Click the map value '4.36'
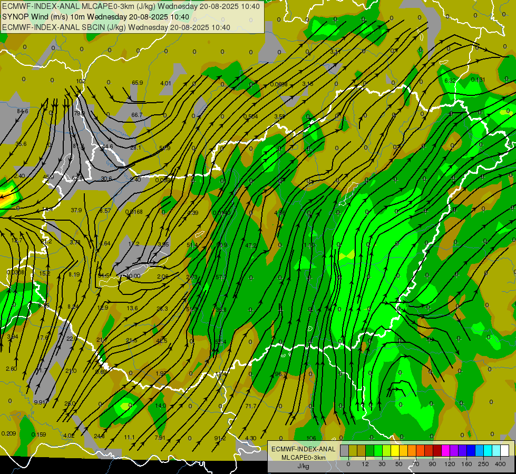The width and height of the screenshot is (516, 474). (x=280, y=213)
